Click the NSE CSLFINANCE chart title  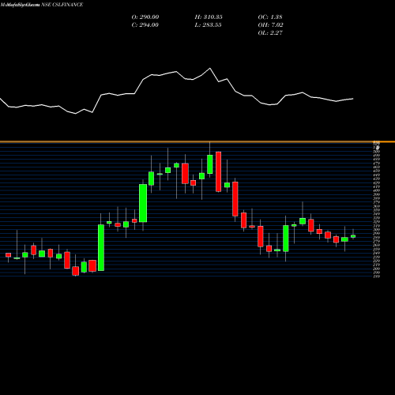[62, 5]
